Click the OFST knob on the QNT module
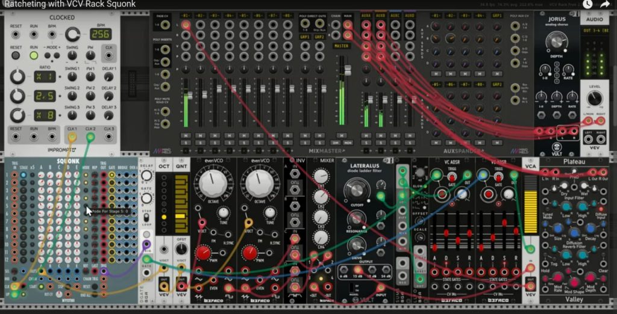This screenshot has height=314, width=617. tap(181, 249)
